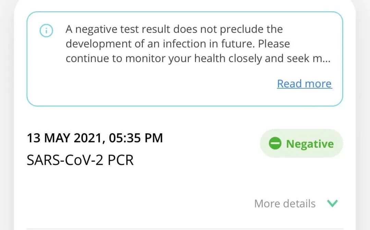This screenshot has height=230, width=370.
Task: Expand details with the green chevron arrow
Action: 332,203
